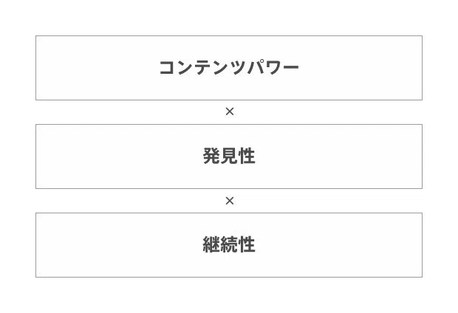Click the 継 character in 継続性
This screenshot has width=458, height=313.
pos(211,244)
